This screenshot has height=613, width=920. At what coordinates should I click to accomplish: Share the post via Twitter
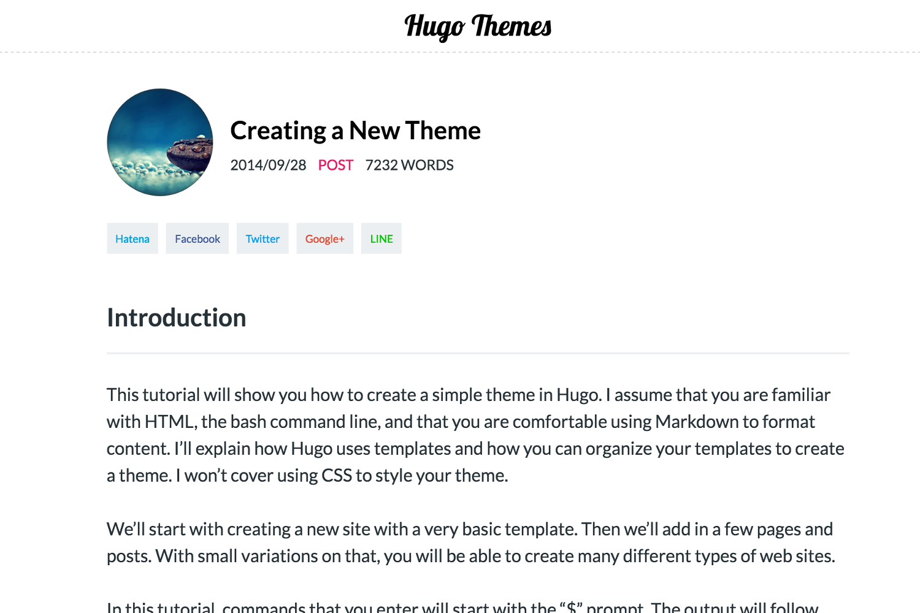263,238
